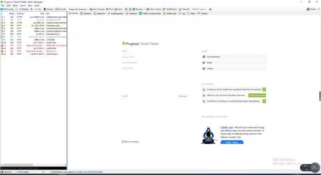The image size is (321, 175).
Task: Click the Inspect Traffic link
Action: pyautogui.click(x=128, y=57)
